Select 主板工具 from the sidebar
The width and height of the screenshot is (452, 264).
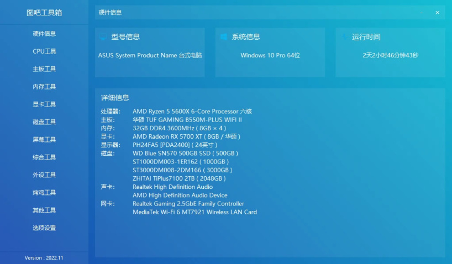(x=44, y=69)
